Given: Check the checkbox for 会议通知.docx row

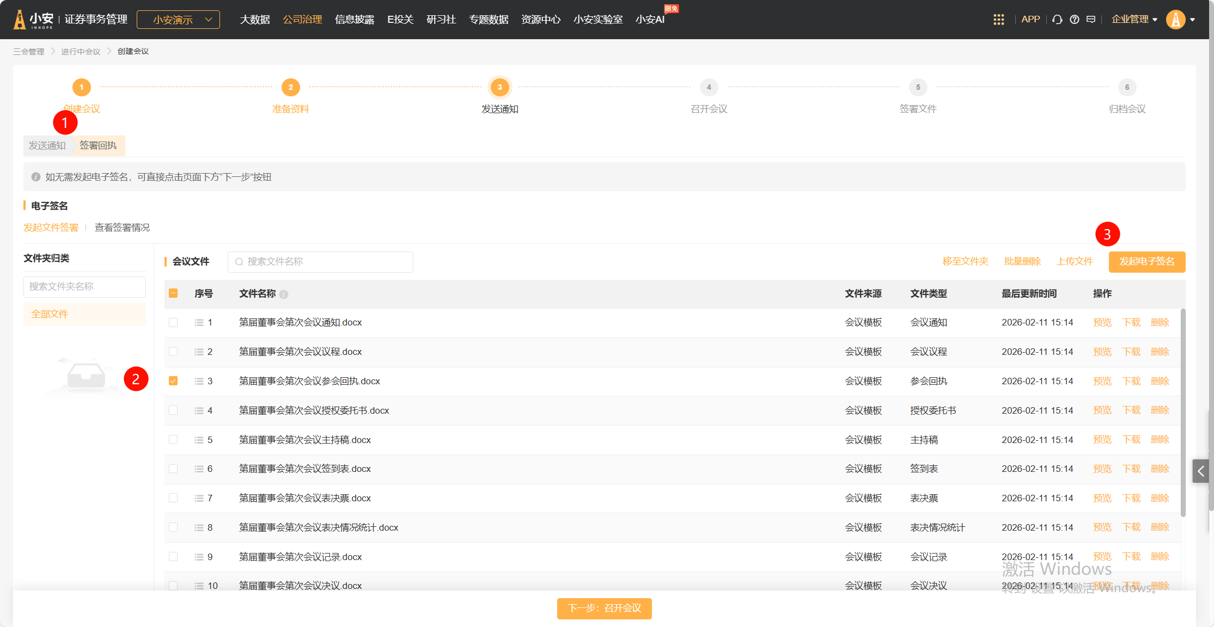Looking at the screenshot, I should (173, 322).
